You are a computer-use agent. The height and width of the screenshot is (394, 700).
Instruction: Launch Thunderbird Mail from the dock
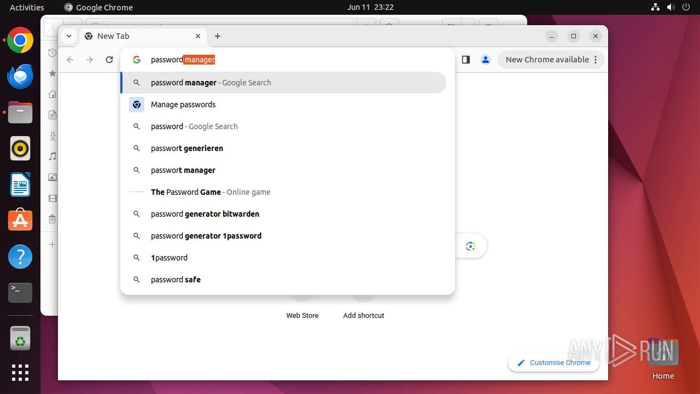coord(20,77)
